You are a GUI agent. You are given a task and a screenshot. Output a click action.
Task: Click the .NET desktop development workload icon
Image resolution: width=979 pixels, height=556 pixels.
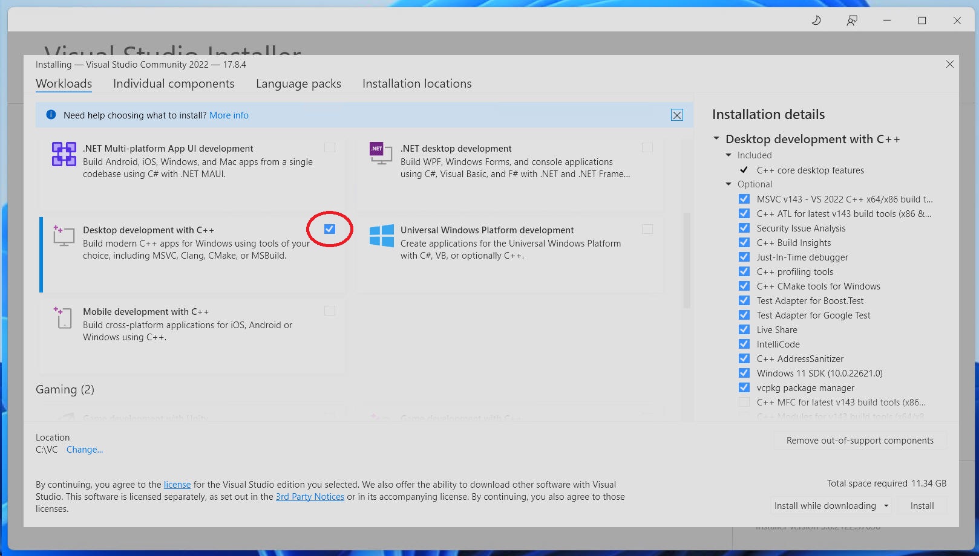(x=381, y=153)
